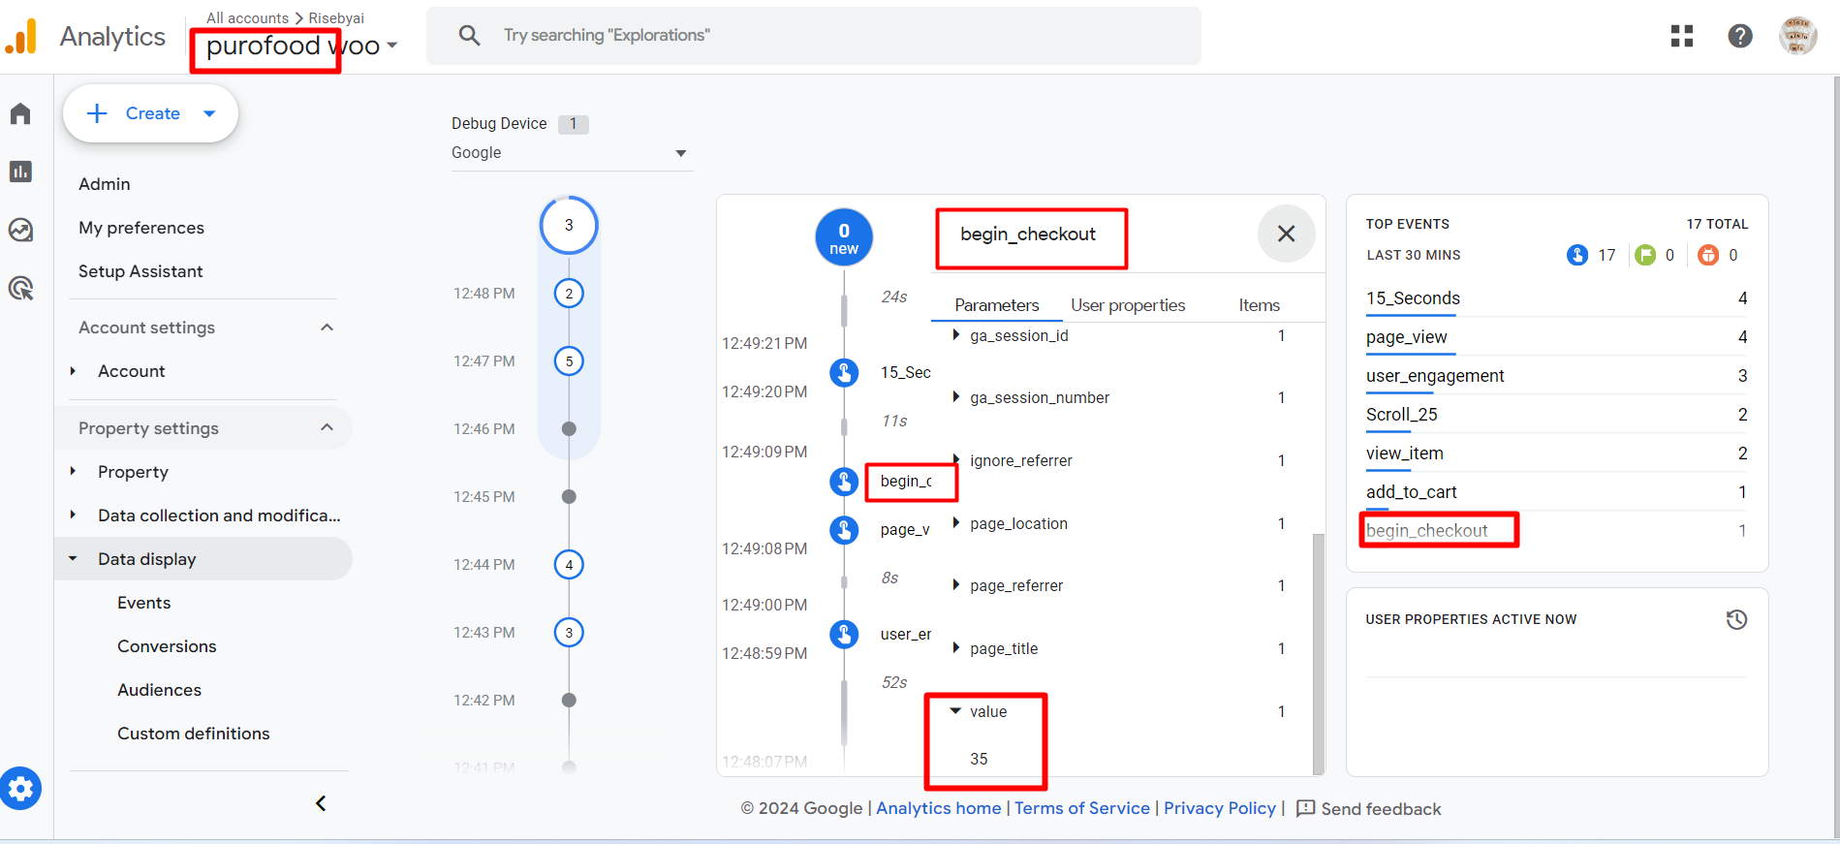Open the Reports icon in left rail

click(x=20, y=172)
